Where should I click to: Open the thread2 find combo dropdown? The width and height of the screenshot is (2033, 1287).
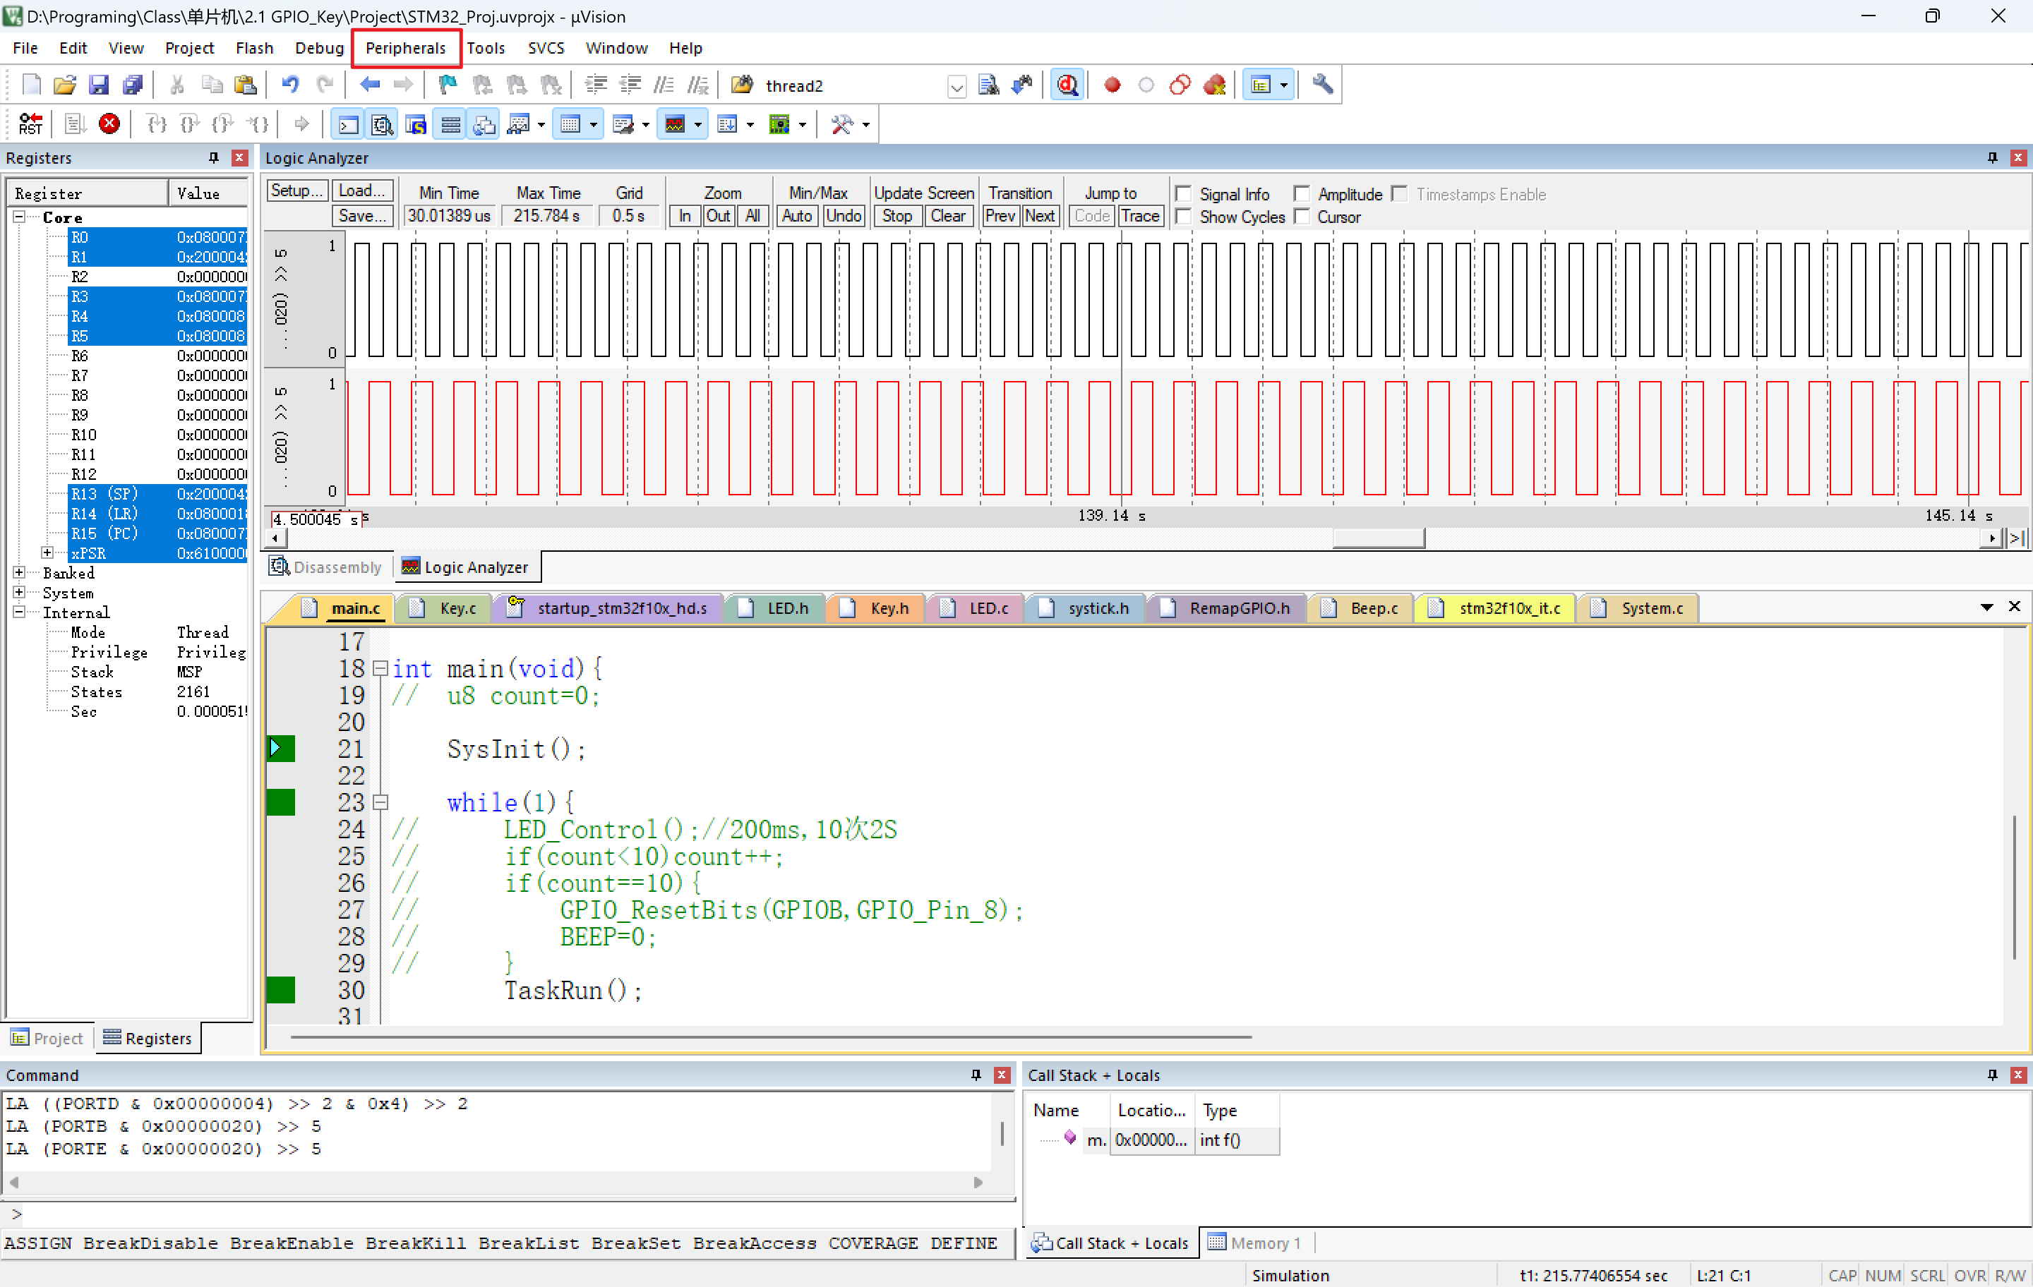click(x=956, y=86)
